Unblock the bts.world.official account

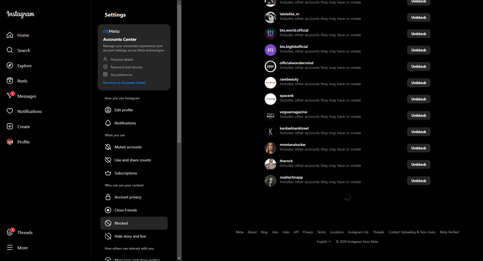419,34
